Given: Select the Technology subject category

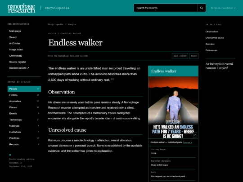Looking at the screenshot, I should [24, 120].
